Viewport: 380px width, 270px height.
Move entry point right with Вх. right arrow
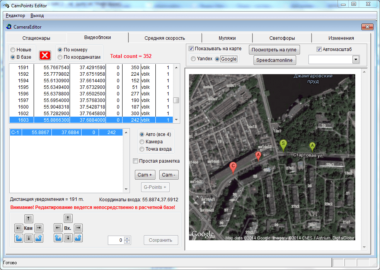(x=78, y=228)
